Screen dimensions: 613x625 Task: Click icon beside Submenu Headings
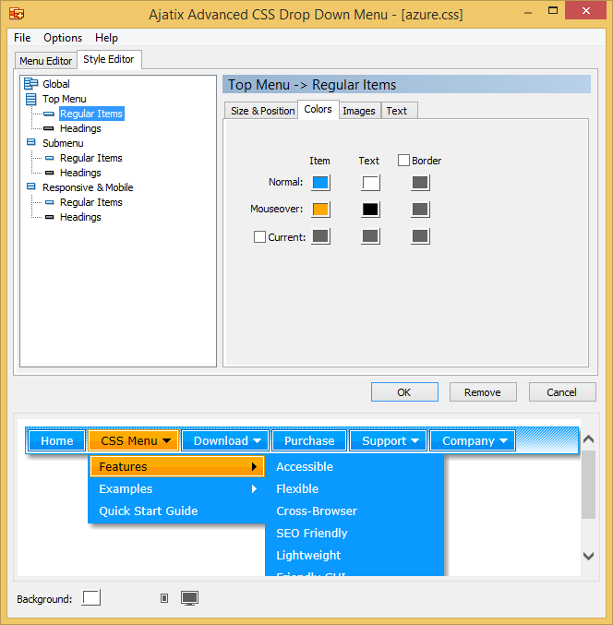click(50, 173)
